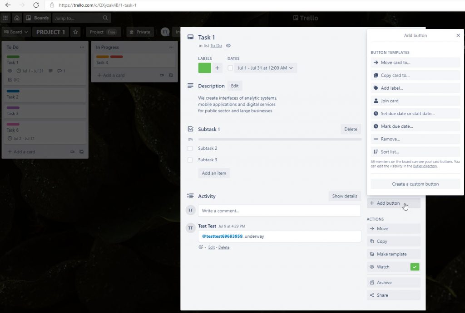Click Create a custom button

pyautogui.click(x=415, y=184)
